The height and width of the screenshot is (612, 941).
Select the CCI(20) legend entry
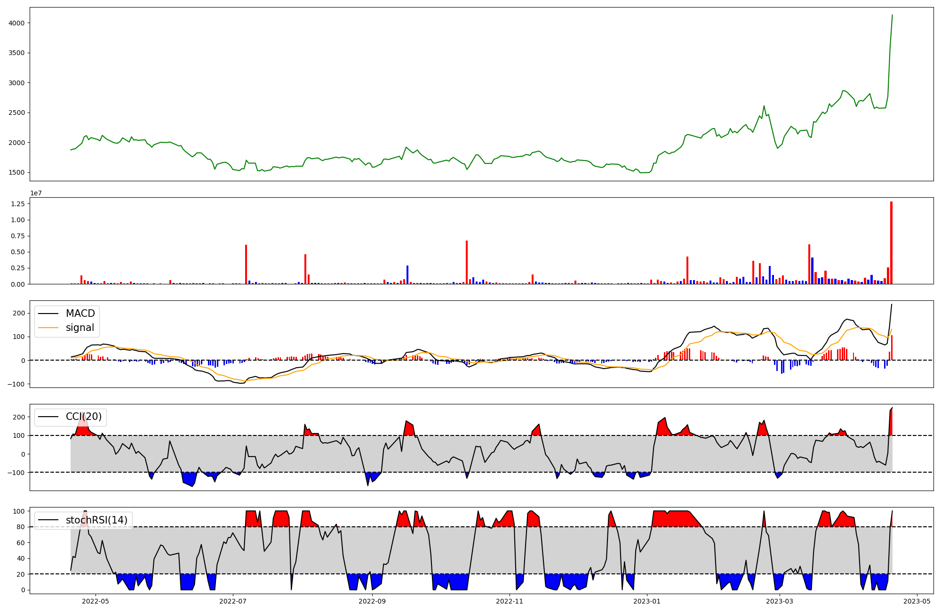click(x=84, y=417)
